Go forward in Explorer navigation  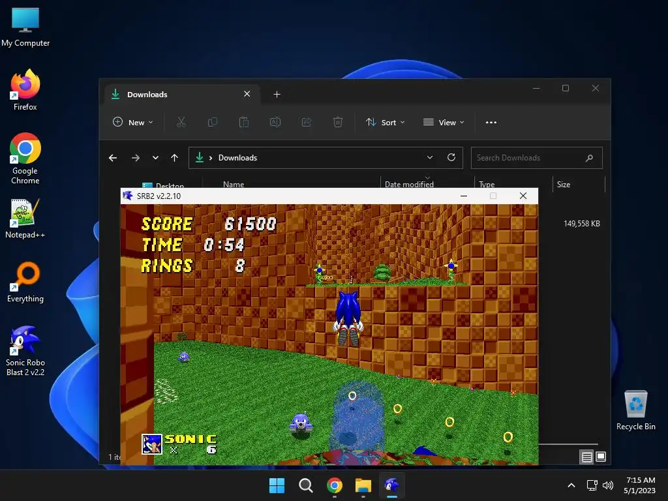[x=136, y=158]
